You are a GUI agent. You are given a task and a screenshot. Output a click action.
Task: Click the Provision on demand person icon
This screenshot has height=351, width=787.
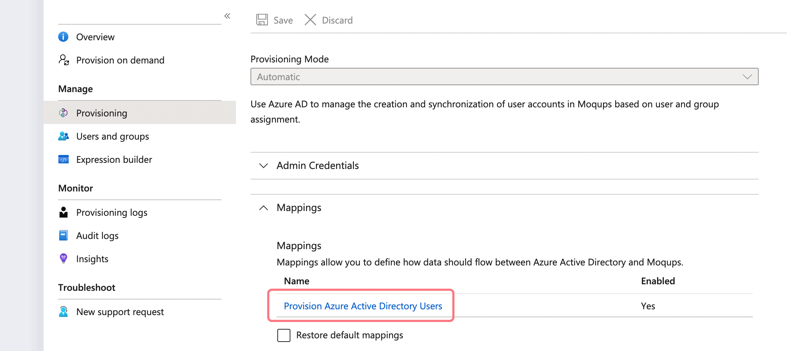(x=64, y=60)
